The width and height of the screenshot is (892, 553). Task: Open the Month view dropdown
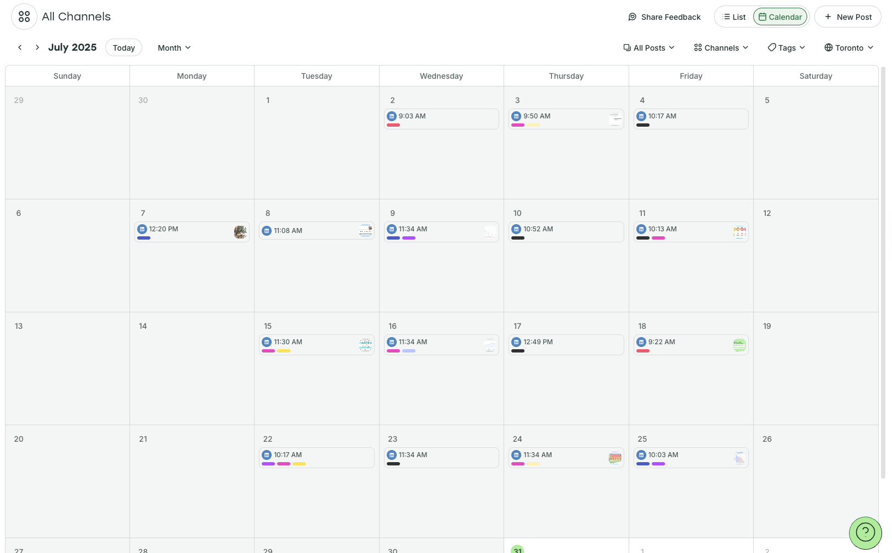coord(174,48)
